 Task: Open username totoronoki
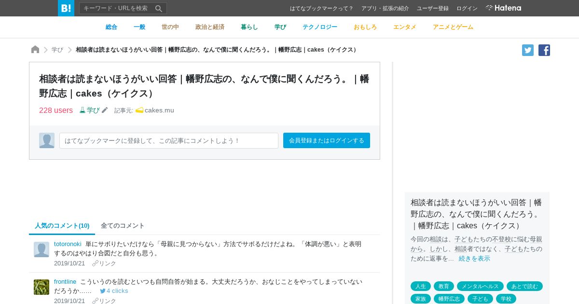68,244
